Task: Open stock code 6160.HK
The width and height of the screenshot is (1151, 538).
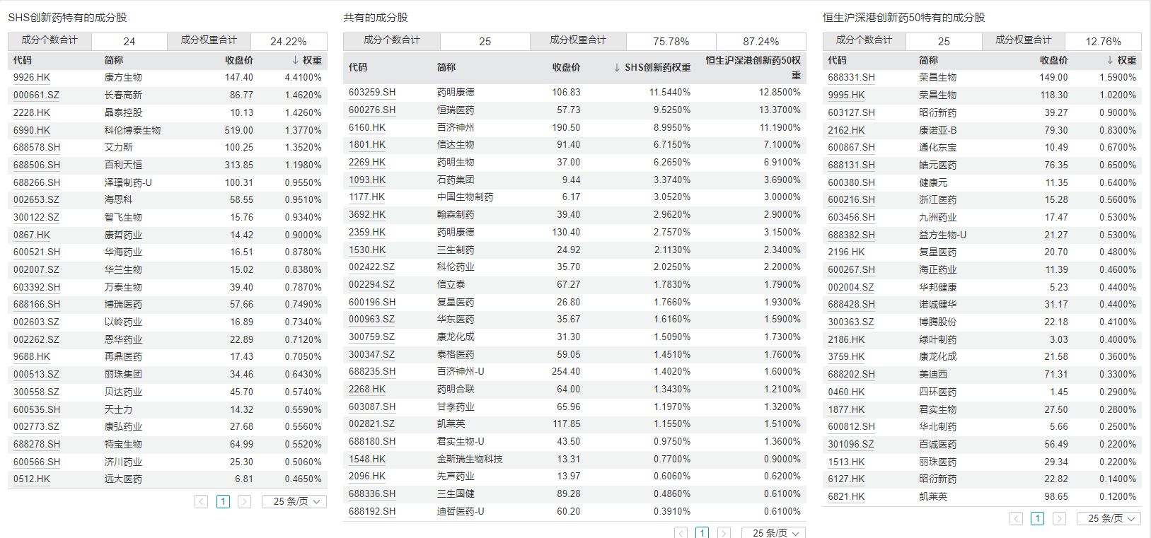Action: (367, 127)
